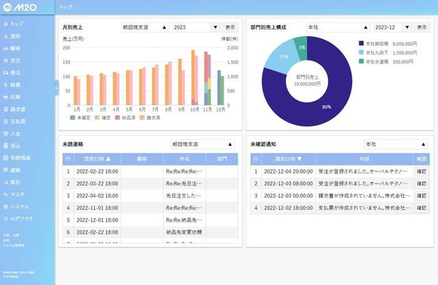This screenshot has height=285, width=438.
Task: Expand the 2023 year dropdown for monthly sales
Action: (x=194, y=28)
